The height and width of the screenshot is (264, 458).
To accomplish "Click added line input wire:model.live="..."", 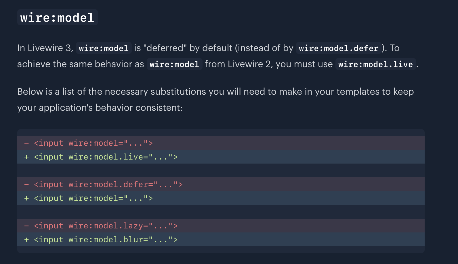I will [x=221, y=157].
